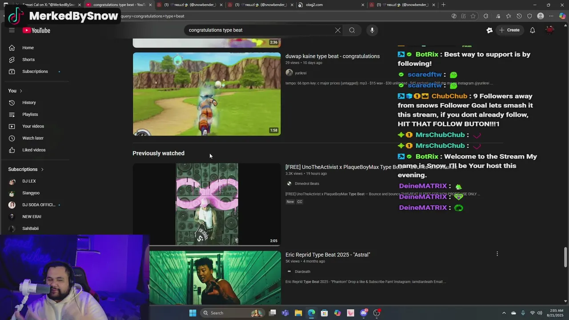569x320 pixels.
Task: Open browser favorites star icon
Action: (508, 16)
